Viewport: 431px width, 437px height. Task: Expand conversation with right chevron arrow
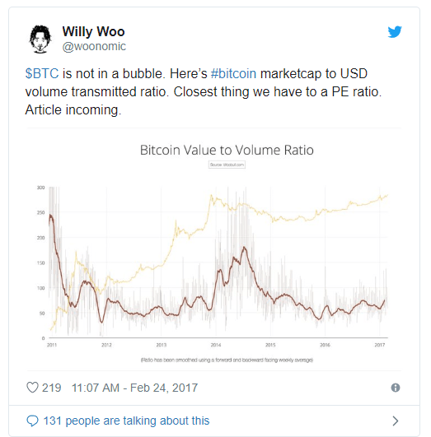click(x=396, y=421)
